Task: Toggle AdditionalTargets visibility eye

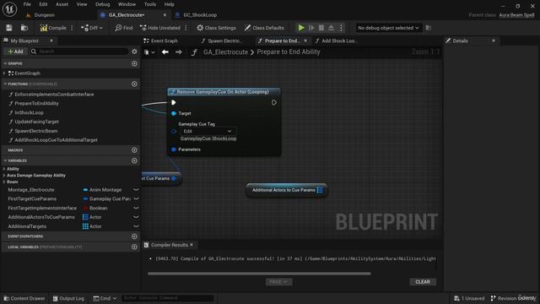Action: point(136,226)
